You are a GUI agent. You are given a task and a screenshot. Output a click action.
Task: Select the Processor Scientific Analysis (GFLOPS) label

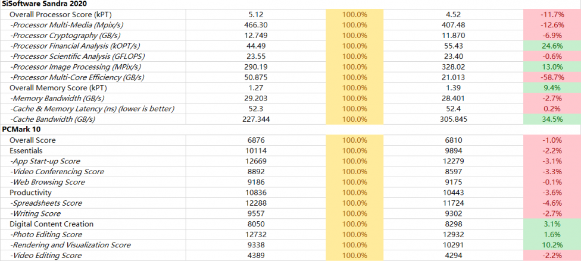coord(77,56)
